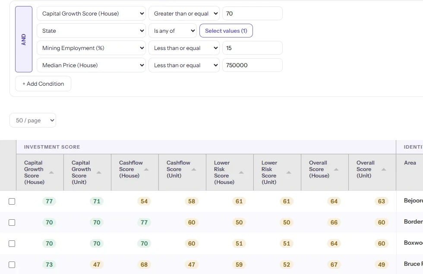Open the Boxwood area link
Viewport: 423px width, 274px height.
[x=414, y=243]
